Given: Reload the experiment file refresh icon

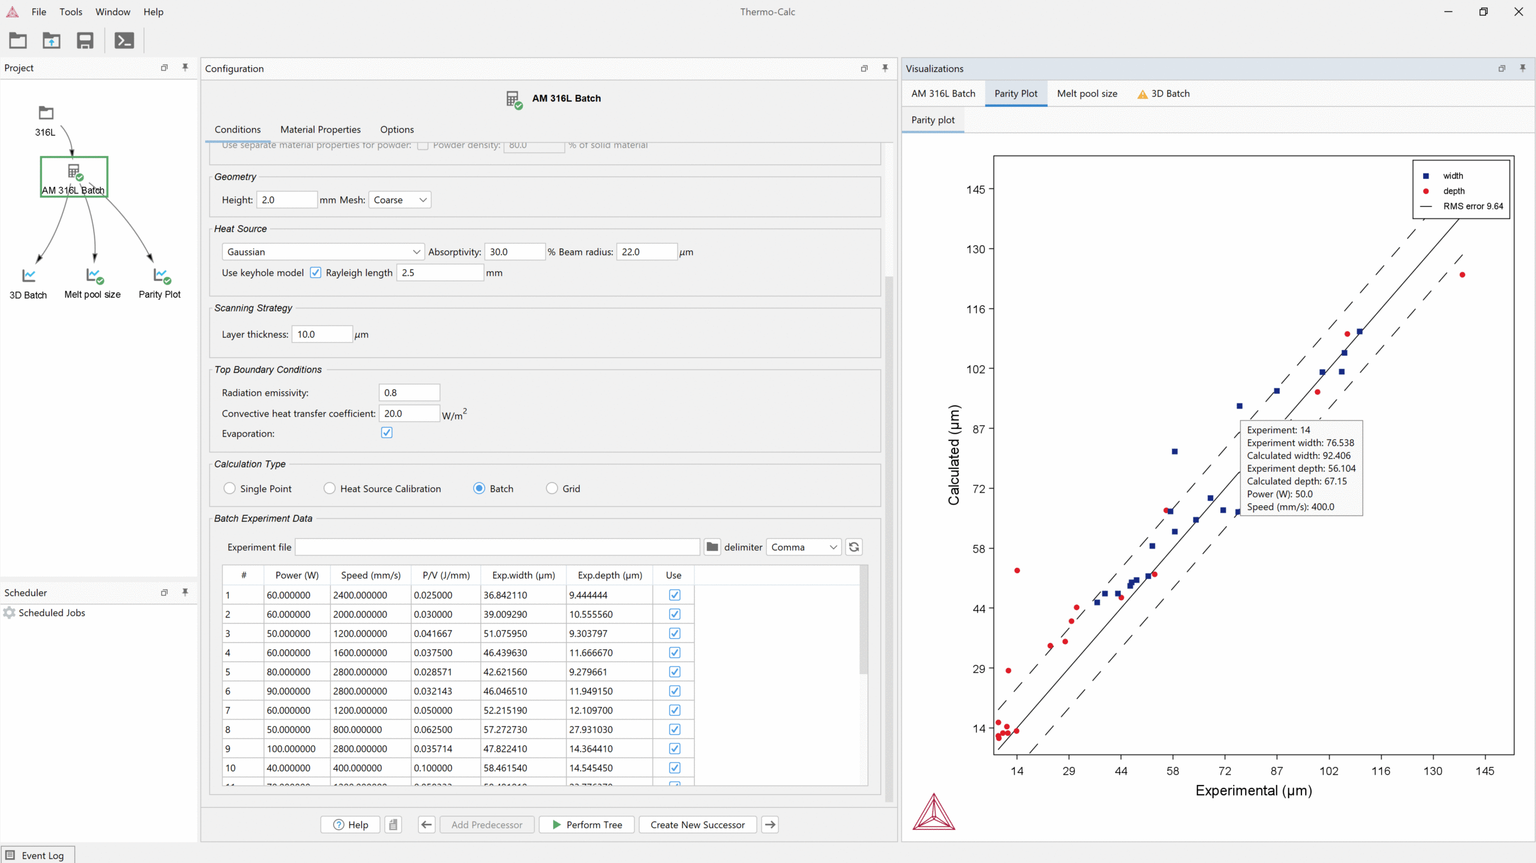Looking at the screenshot, I should coord(854,547).
